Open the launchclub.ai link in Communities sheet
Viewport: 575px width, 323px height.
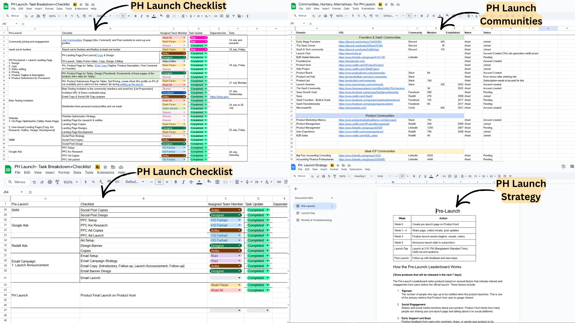(x=350, y=54)
